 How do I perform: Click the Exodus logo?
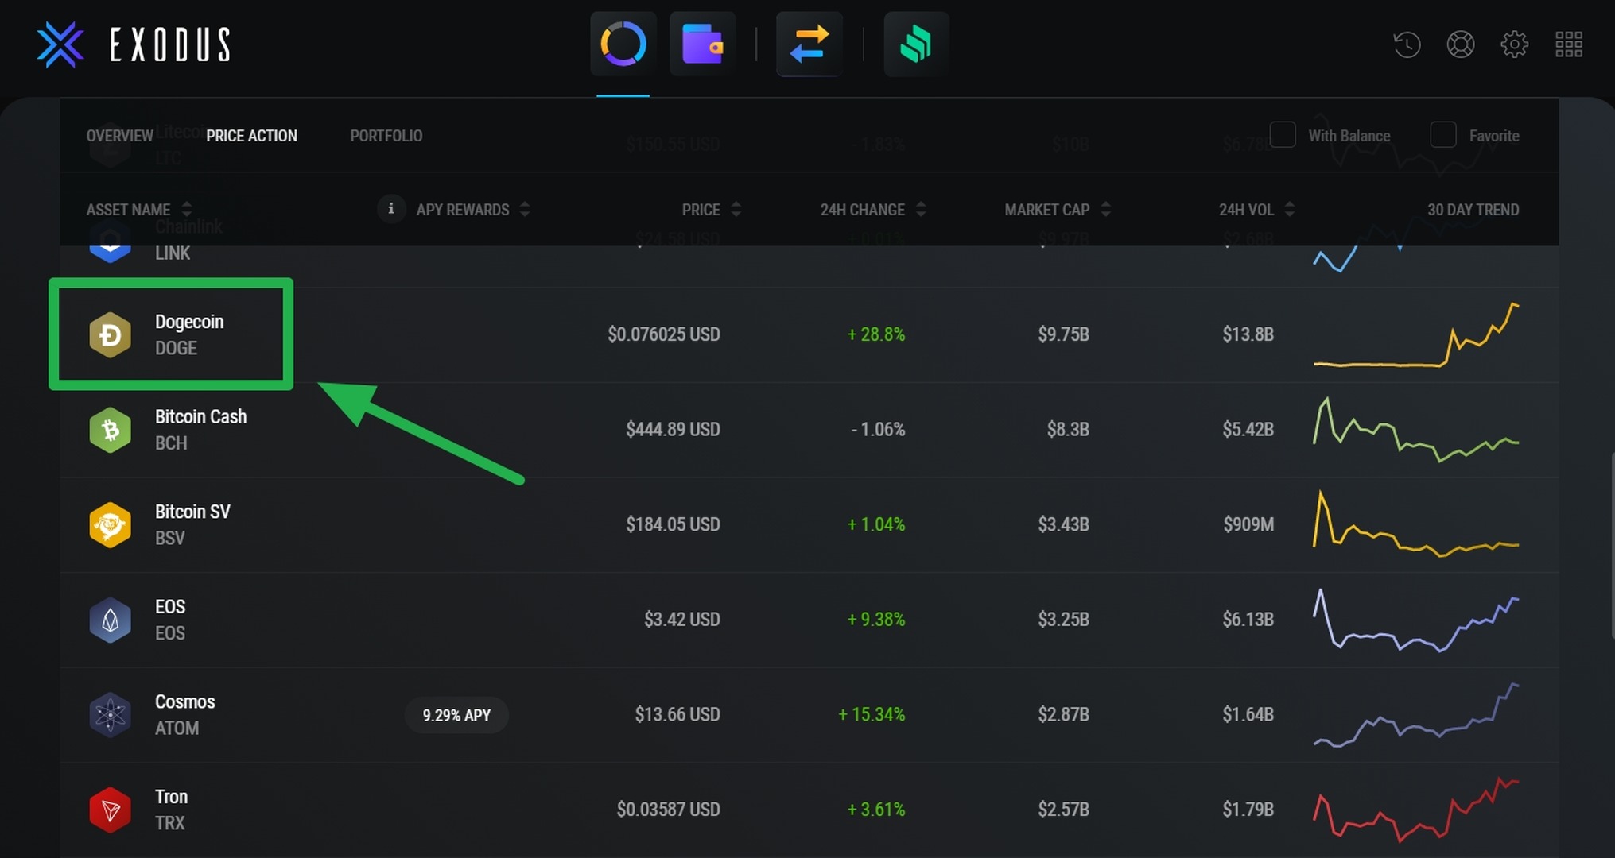(x=134, y=44)
